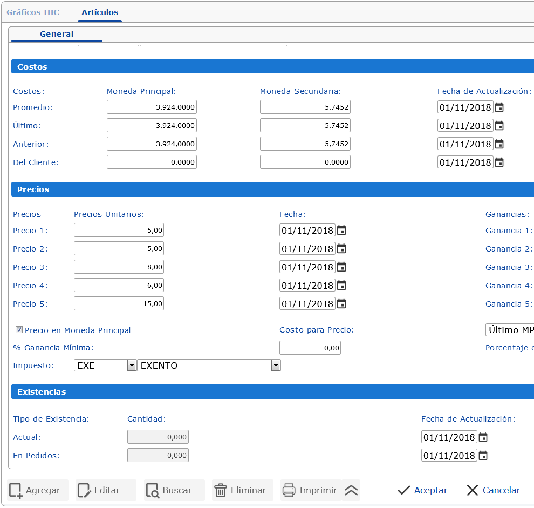Toggle Precio en Moneda Principal checkbox
The height and width of the screenshot is (508, 534).
[19, 330]
